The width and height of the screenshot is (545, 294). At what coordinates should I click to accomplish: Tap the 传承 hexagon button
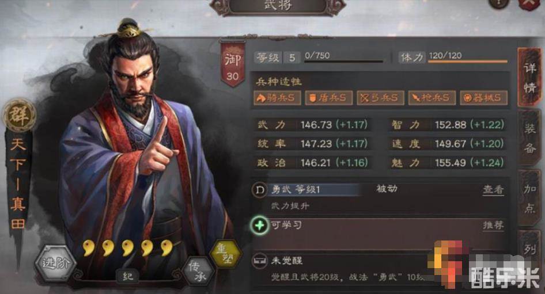[199, 272]
